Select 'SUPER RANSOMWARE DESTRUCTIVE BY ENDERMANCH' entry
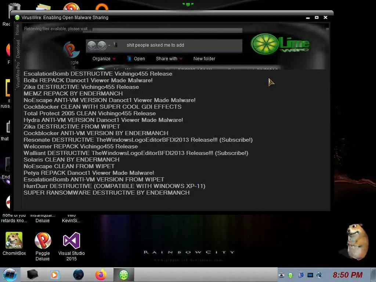Viewport: 376px width, 282px height. point(107,192)
